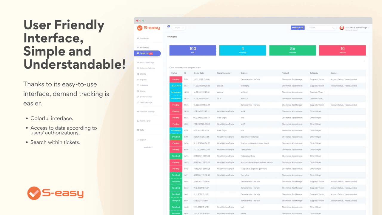
Task: Open the Team Settings hierarchy icon
Action: tap(138, 102)
